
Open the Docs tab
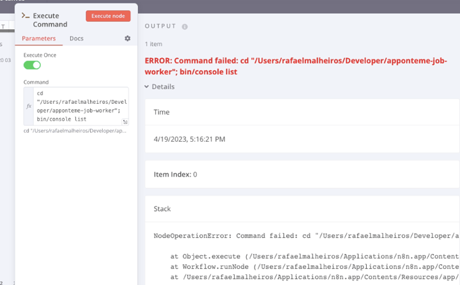click(77, 39)
